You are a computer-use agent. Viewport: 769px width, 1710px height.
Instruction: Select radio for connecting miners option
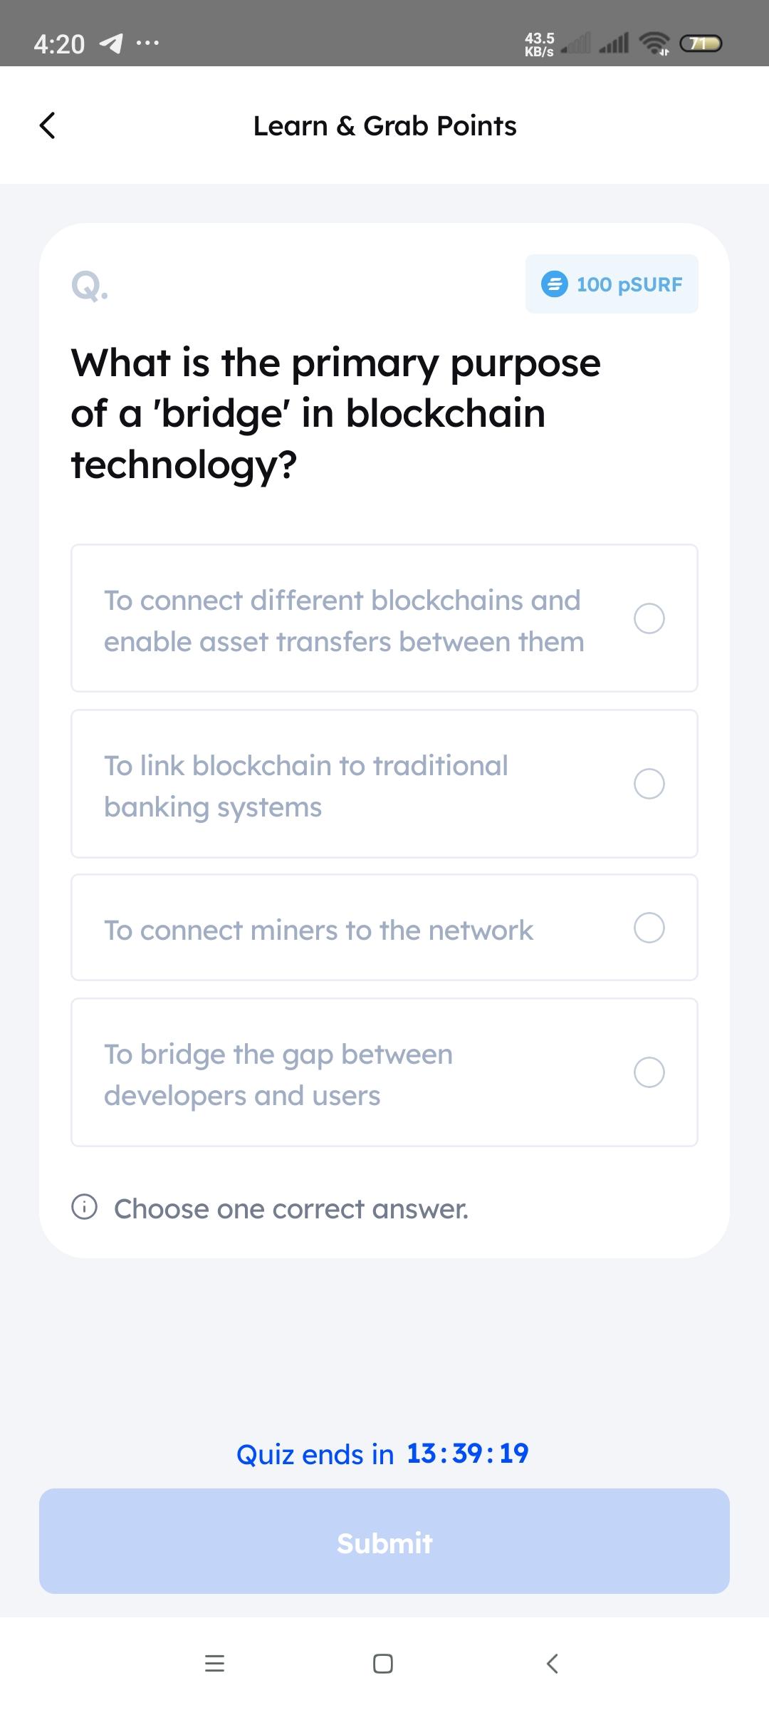click(649, 928)
